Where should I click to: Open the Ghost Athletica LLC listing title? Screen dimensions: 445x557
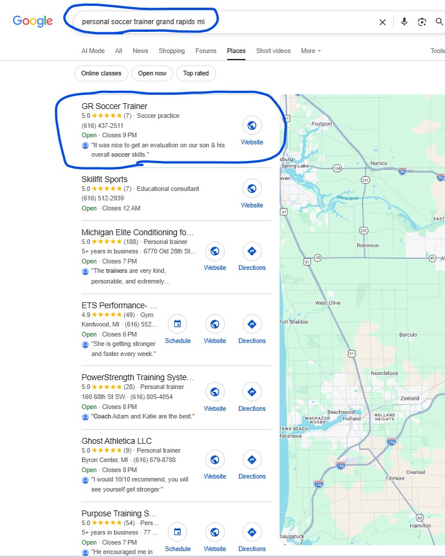click(x=117, y=441)
